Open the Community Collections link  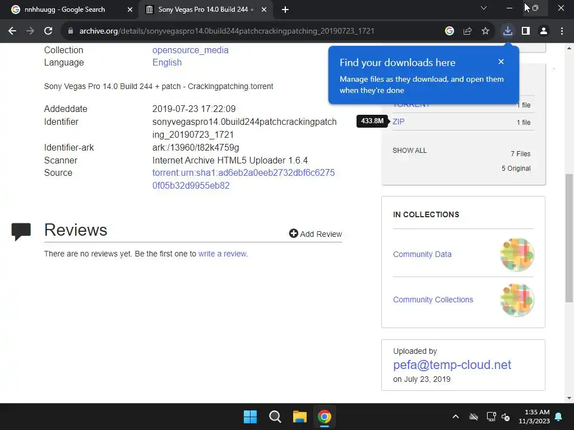coord(433,300)
